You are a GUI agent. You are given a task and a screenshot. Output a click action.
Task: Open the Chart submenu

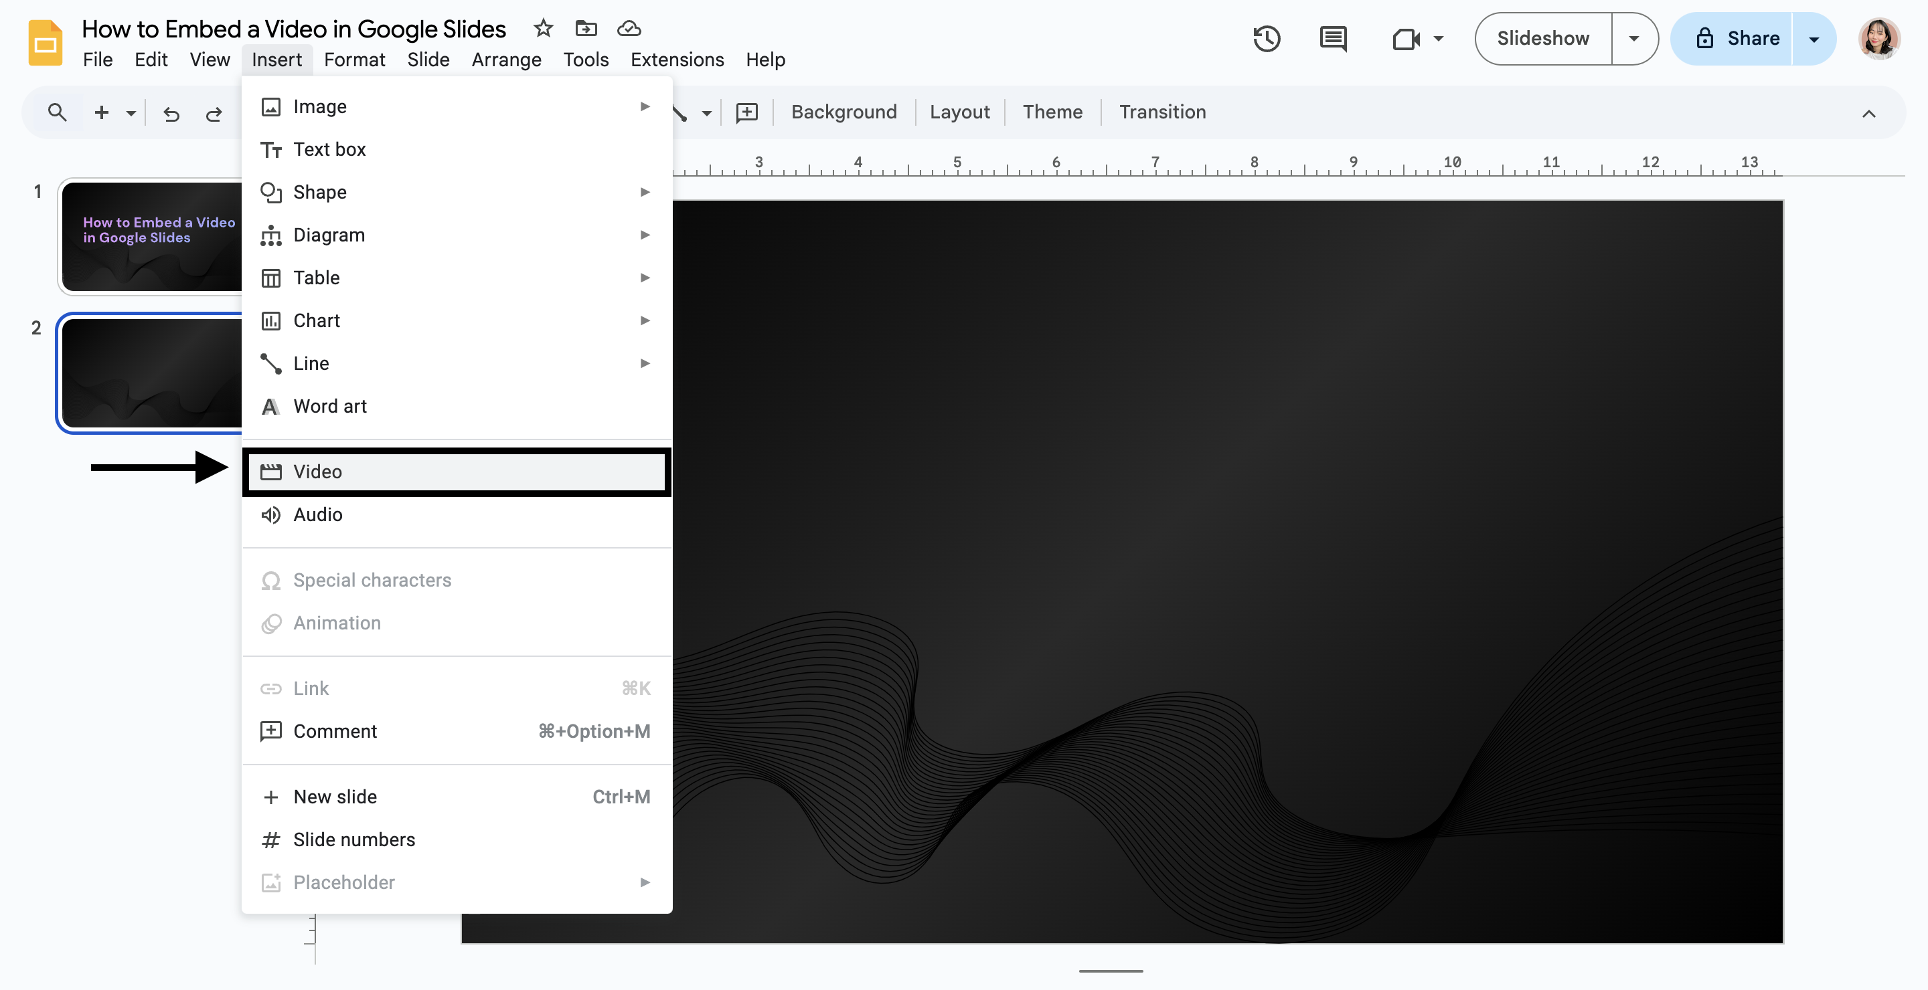[x=456, y=321]
